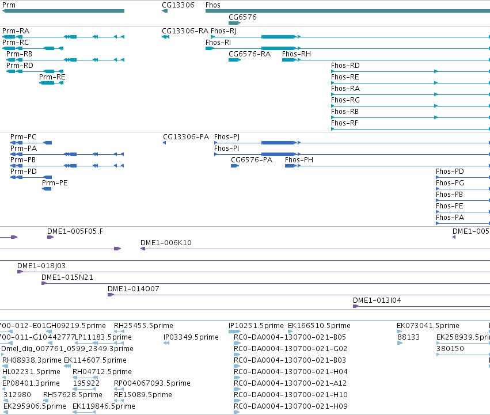The image size is (490, 415).
Task: Select CG6576-PA protein feature
Action: click(x=235, y=166)
